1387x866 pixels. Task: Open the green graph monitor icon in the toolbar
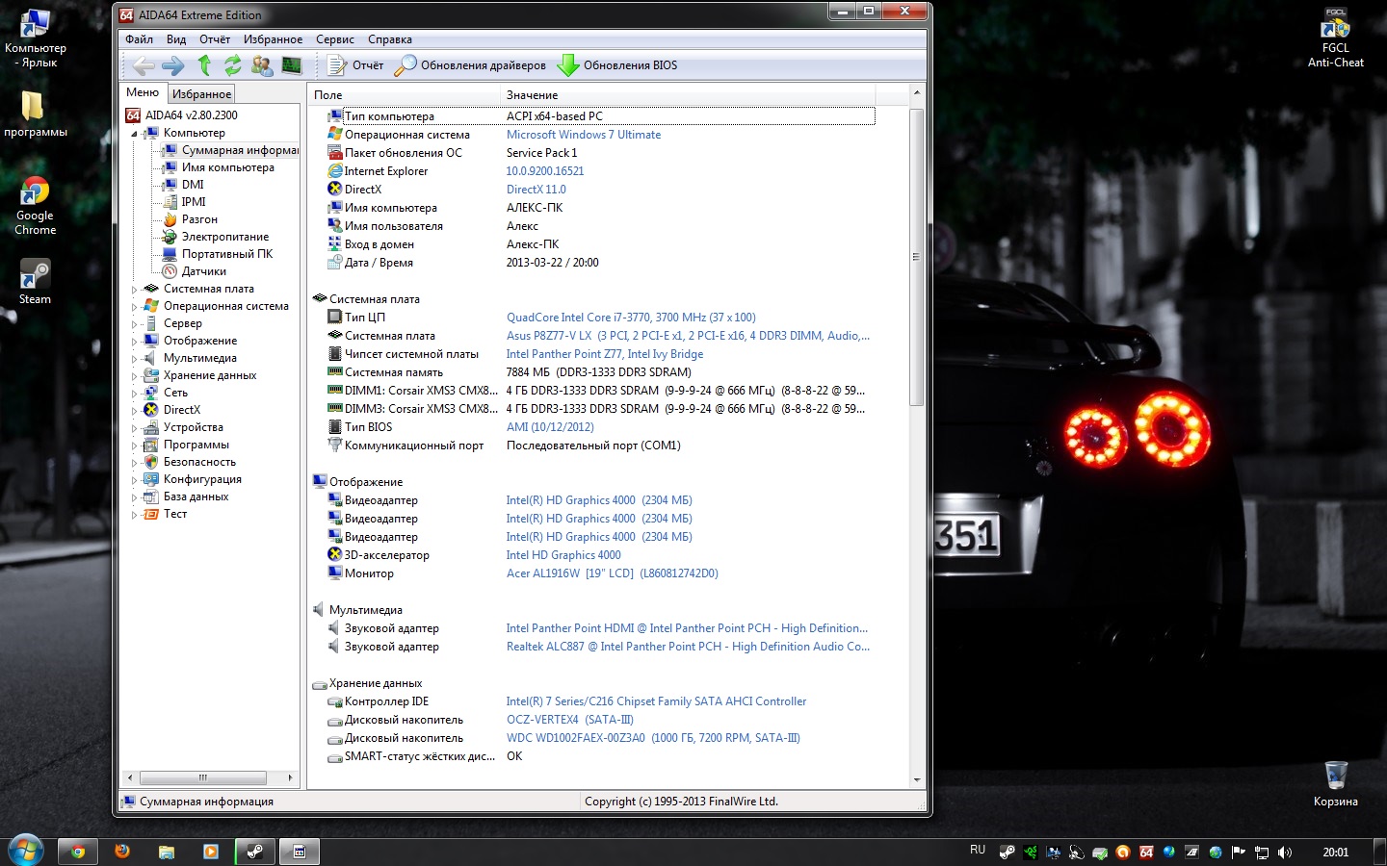[292, 65]
